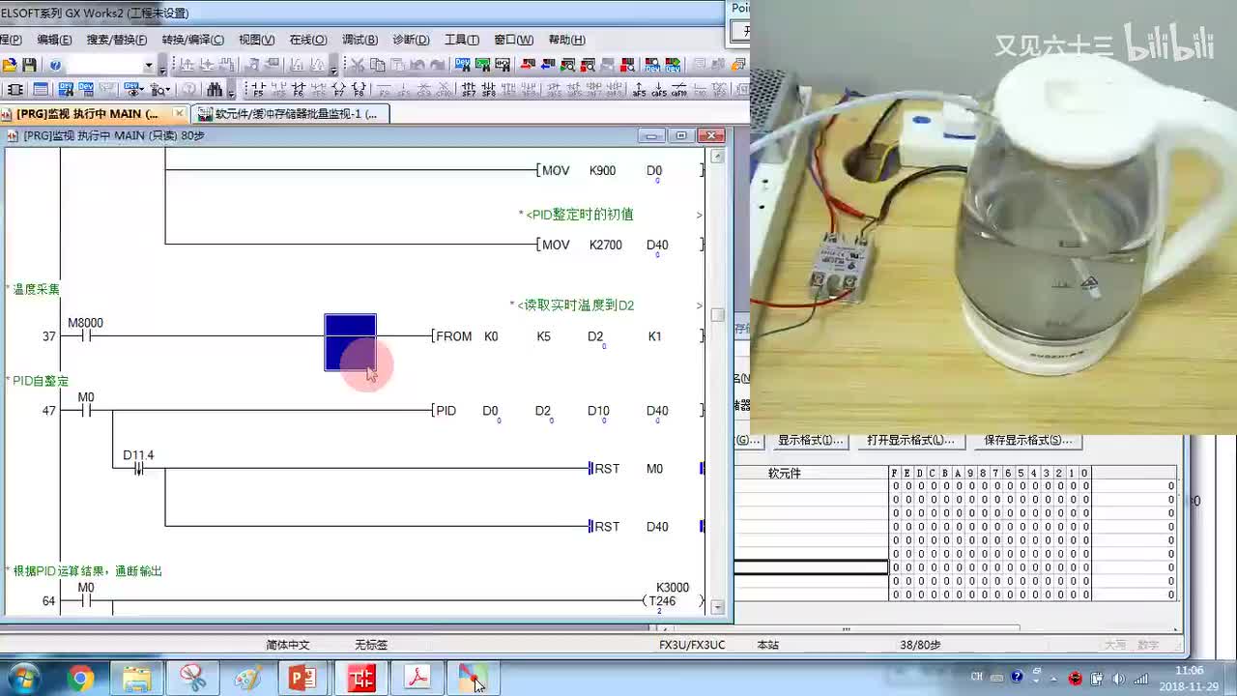Click the Dev device search icon

[66, 90]
